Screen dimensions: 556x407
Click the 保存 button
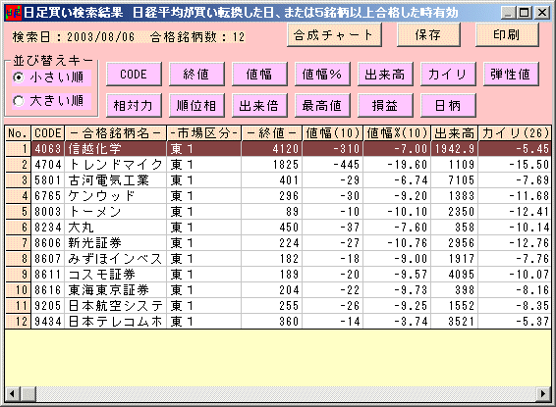click(x=428, y=35)
